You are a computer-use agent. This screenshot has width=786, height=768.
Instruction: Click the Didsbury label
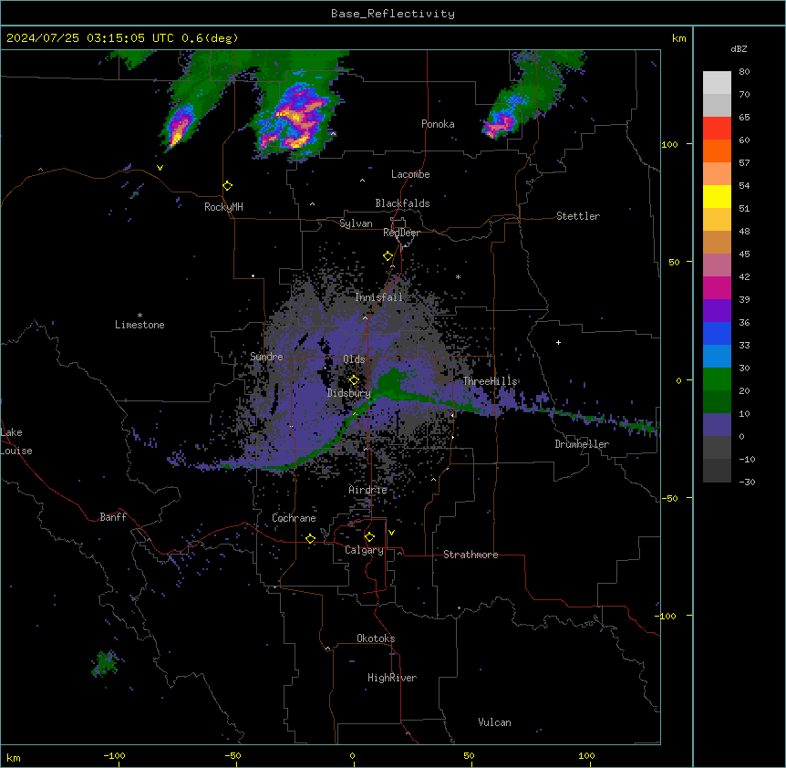pyautogui.click(x=349, y=393)
